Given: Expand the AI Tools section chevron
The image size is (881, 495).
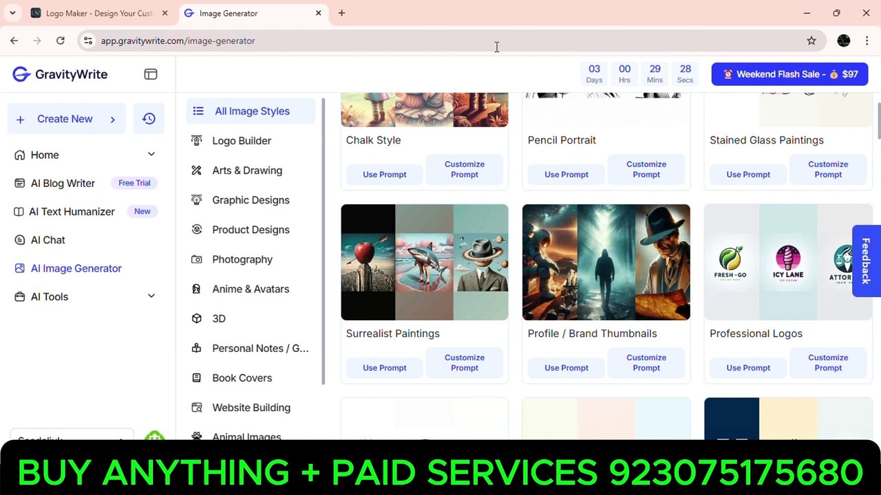Looking at the screenshot, I should (x=151, y=296).
